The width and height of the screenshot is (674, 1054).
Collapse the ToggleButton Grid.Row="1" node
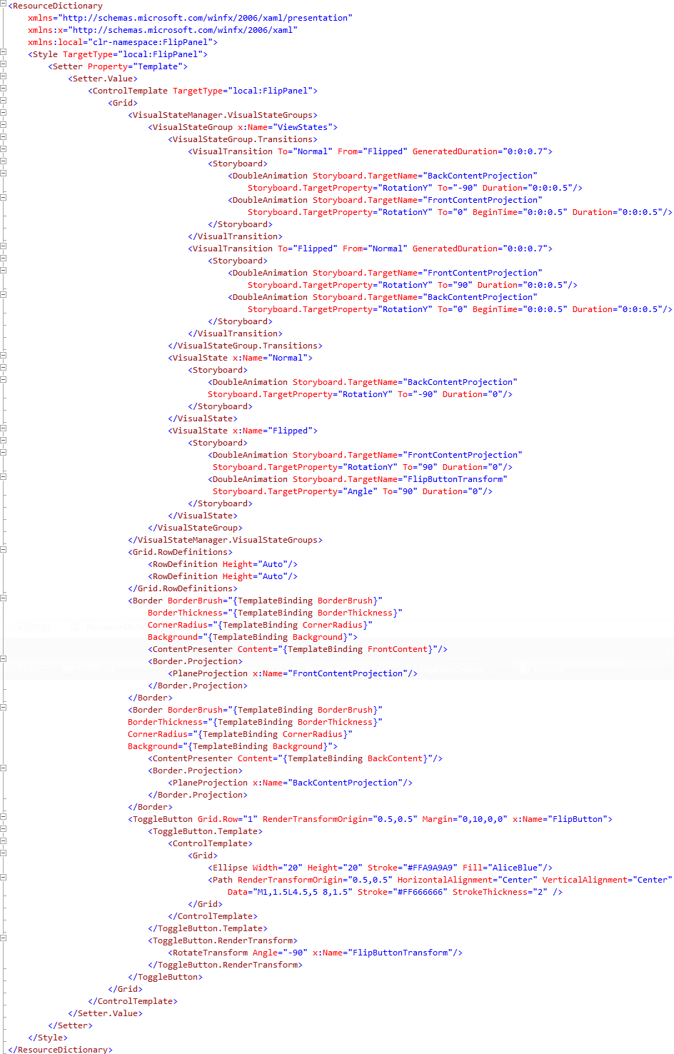(4, 817)
